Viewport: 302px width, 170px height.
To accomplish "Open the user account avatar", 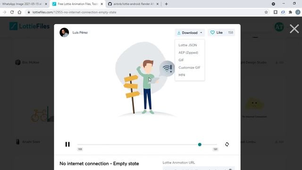I will 279,27.
